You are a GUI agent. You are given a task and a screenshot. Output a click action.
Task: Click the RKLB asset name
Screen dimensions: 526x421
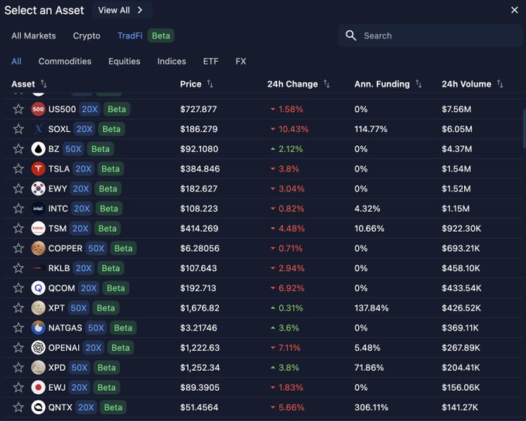coord(59,268)
